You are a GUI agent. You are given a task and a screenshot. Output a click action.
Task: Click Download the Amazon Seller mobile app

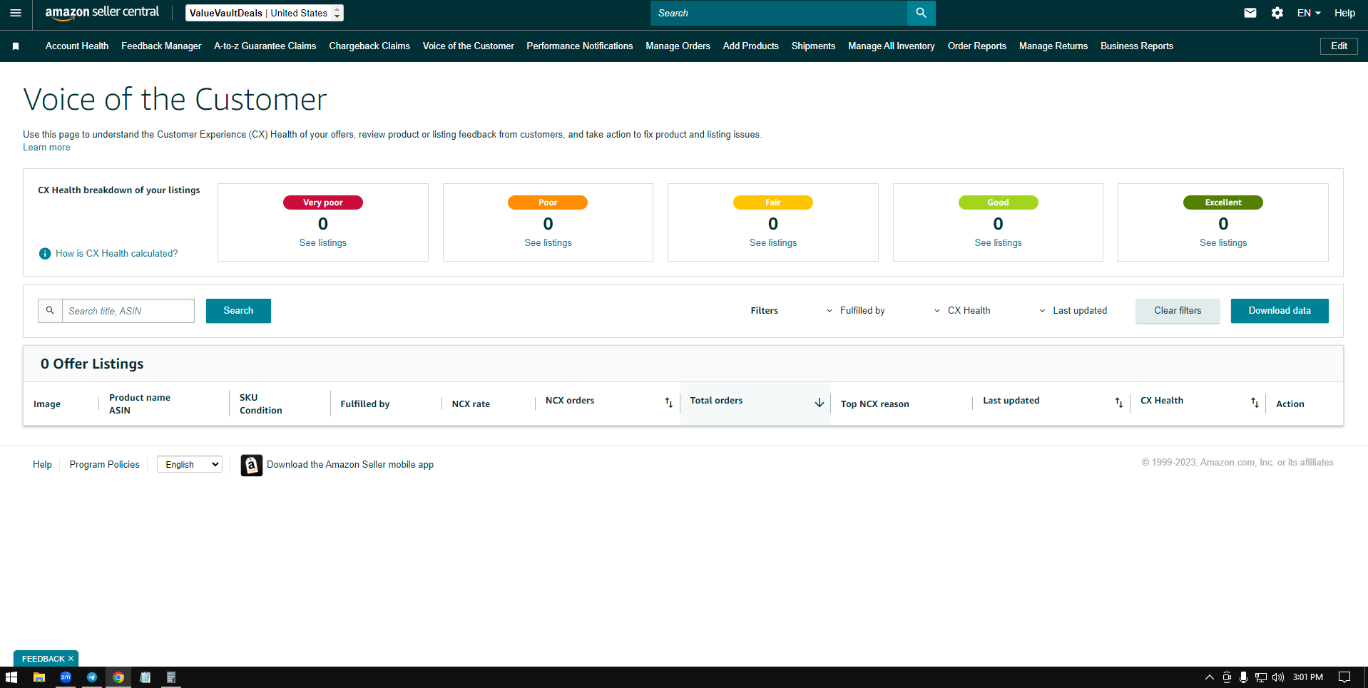tap(350, 465)
